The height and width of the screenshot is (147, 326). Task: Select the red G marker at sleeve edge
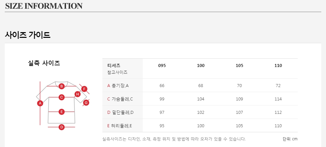click(x=86, y=102)
